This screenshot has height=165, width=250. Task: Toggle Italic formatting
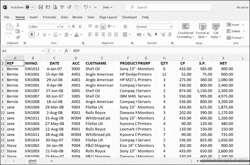(x=38, y=34)
